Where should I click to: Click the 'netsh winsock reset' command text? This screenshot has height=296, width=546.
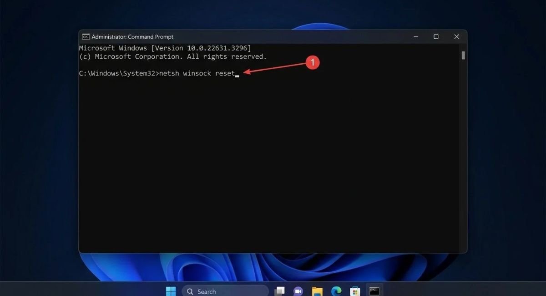coord(196,73)
